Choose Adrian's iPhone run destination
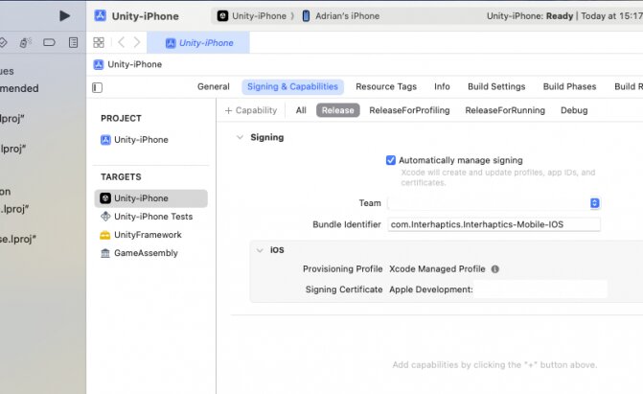Screen dimensions: 643x394 (341, 16)
